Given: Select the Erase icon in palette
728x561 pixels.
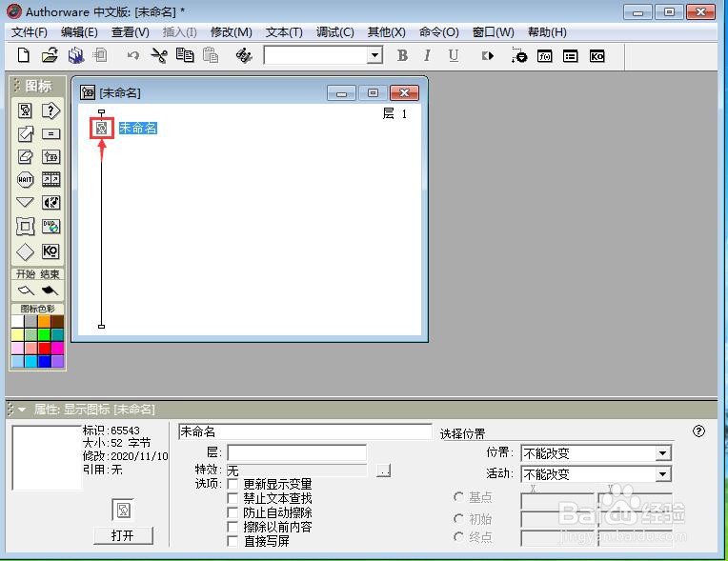Looking at the screenshot, I should 25,156.
